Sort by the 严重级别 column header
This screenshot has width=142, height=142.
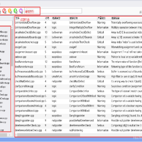pos(101,18)
